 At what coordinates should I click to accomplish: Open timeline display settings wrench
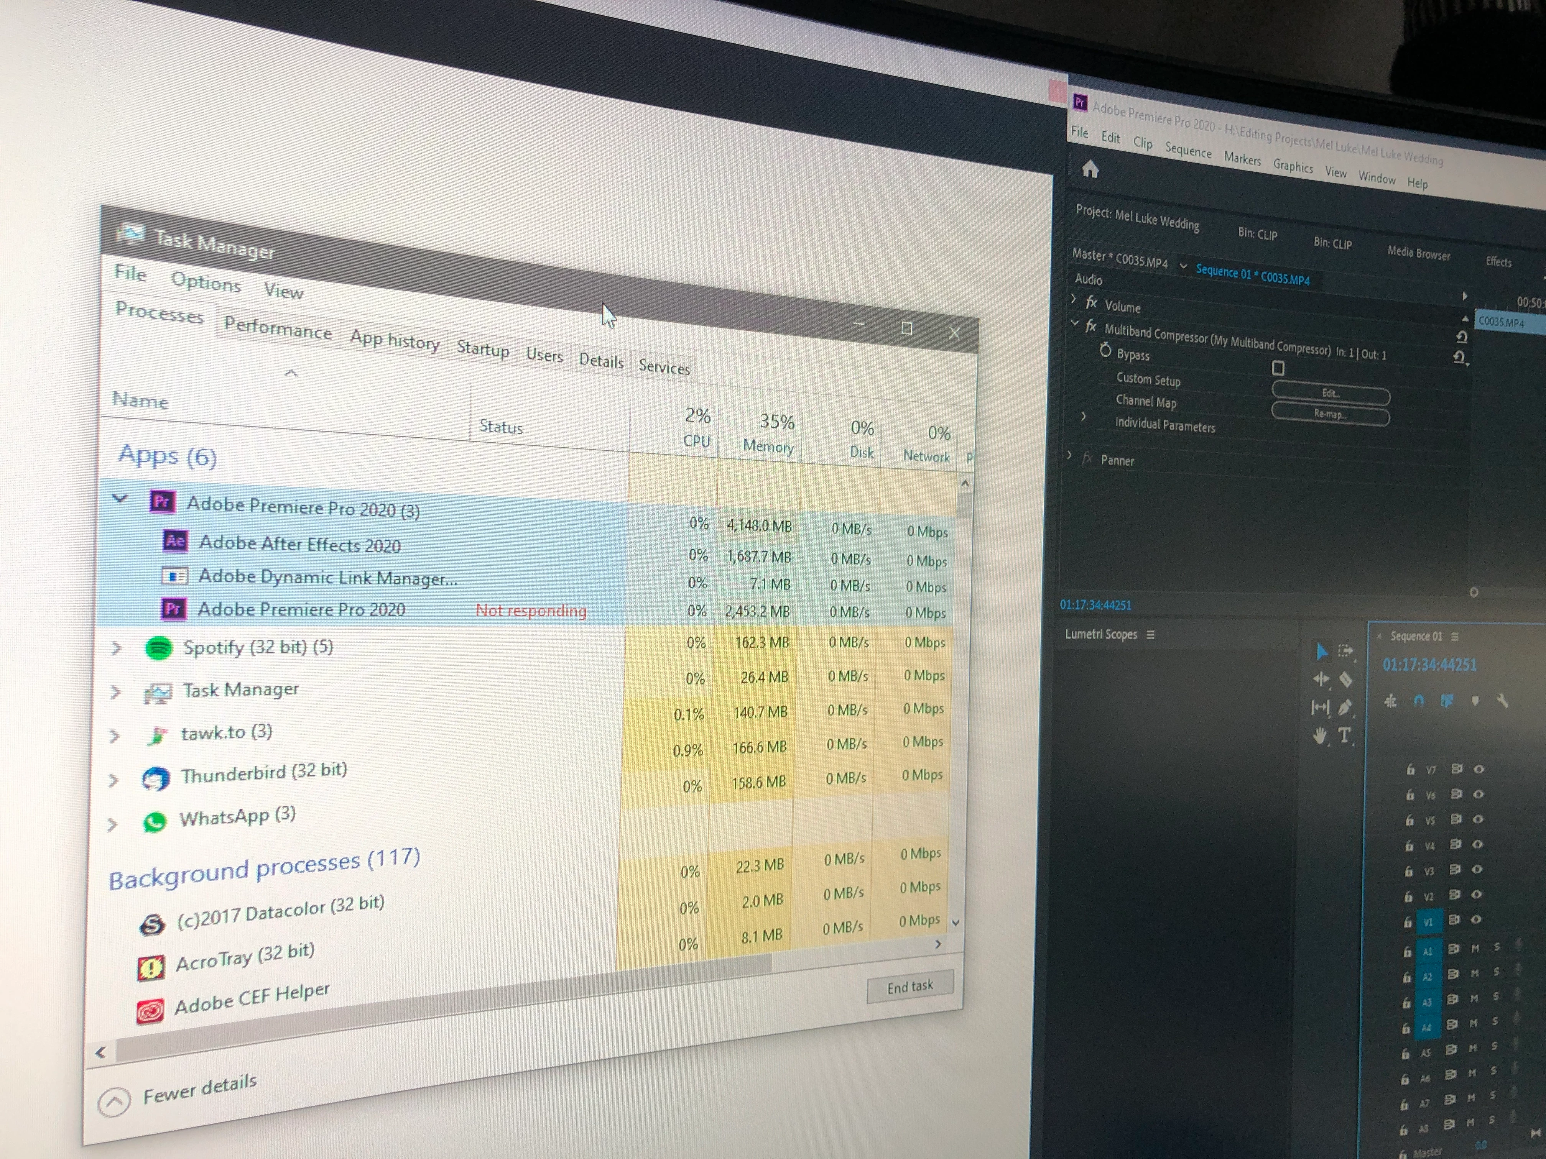point(1502,701)
